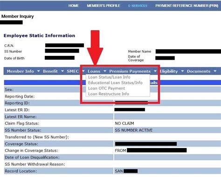Click the SS Number label
The image size is (221, 177).
pyautogui.click(x=13, y=51)
